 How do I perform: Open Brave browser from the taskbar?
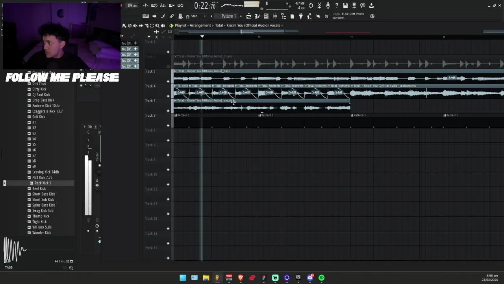(241, 278)
